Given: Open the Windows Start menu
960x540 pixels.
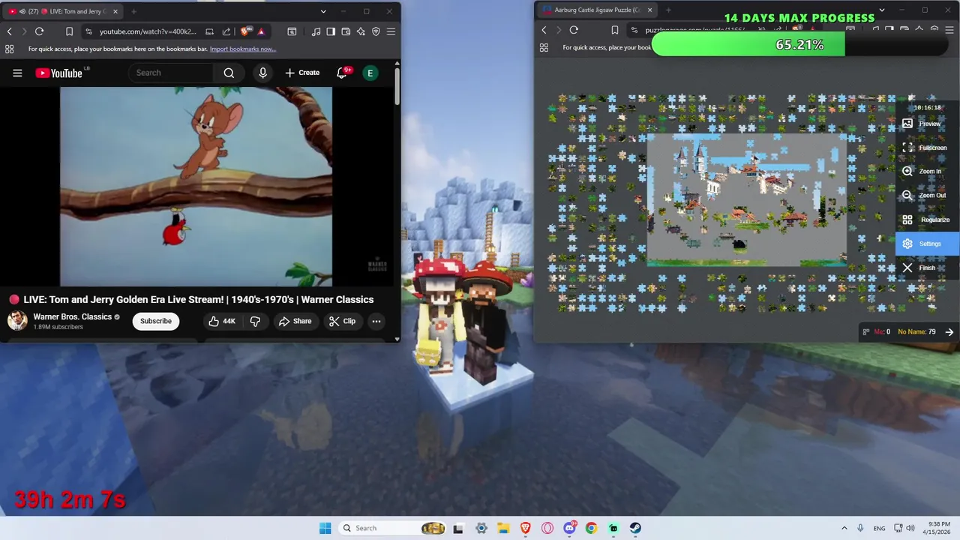Looking at the screenshot, I should [x=325, y=528].
